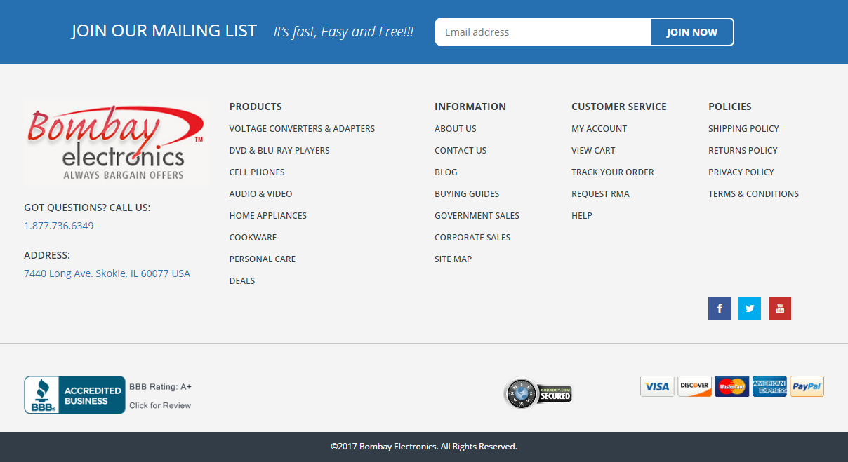Click the Bombay Electronics logo

point(116,142)
